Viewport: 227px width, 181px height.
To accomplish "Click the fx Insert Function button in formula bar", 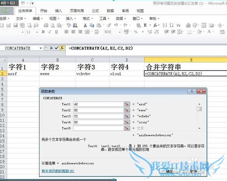I will pyautogui.click(x=62, y=48).
